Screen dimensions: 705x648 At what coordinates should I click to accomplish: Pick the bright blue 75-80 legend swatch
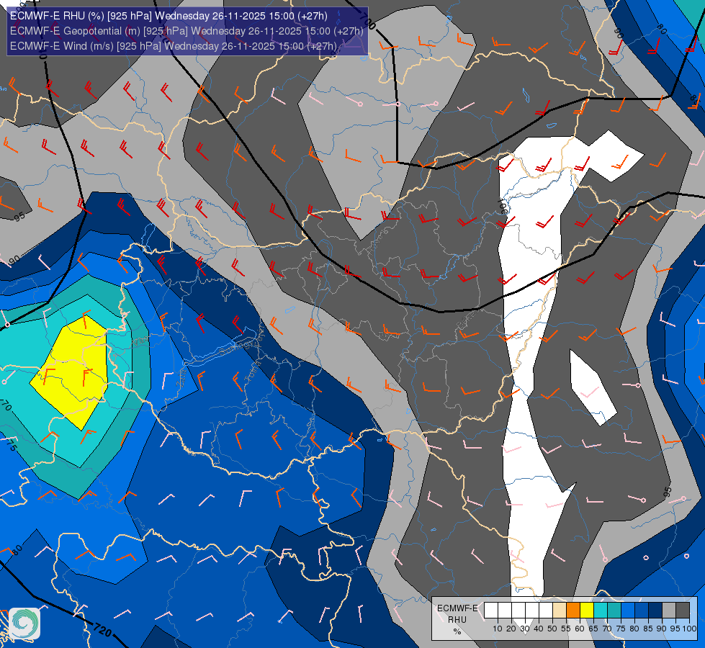628,611
